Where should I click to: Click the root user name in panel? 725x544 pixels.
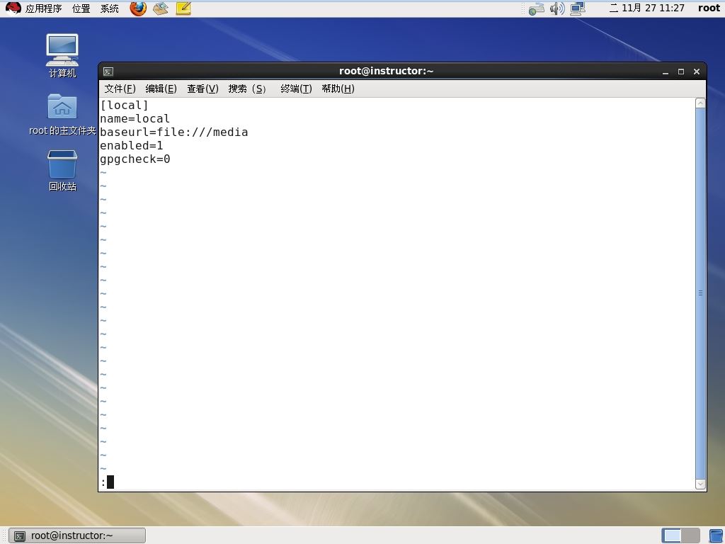(x=709, y=8)
